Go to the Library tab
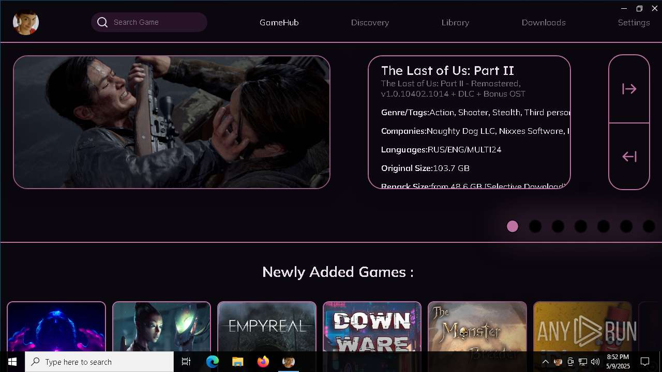The image size is (662, 372). (455, 22)
